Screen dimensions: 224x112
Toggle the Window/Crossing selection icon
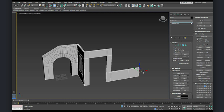coord(50,5)
